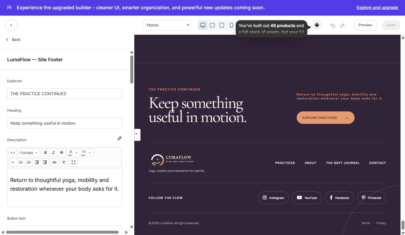The width and height of the screenshot is (405, 235).
Task: Insert a bullet list
Action: pos(21,163)
